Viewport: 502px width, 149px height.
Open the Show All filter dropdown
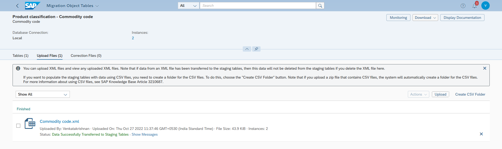[43, 94]
